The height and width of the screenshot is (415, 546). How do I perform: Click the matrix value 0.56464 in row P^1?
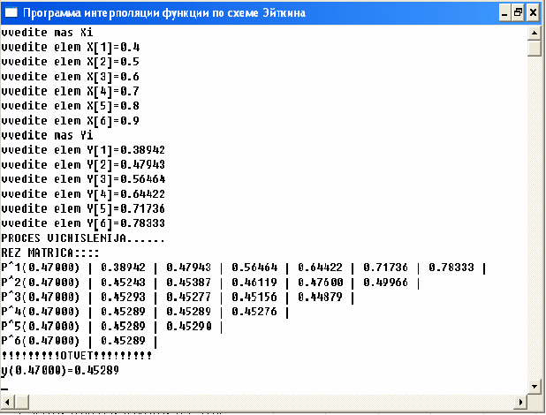coord(254,268)
